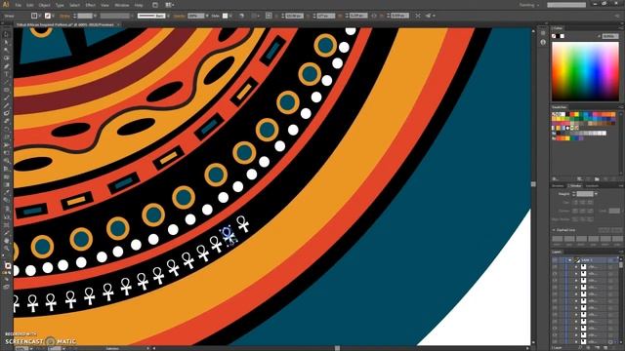
Task: Pick the Magic Wand tool
Action: (6, 51)
